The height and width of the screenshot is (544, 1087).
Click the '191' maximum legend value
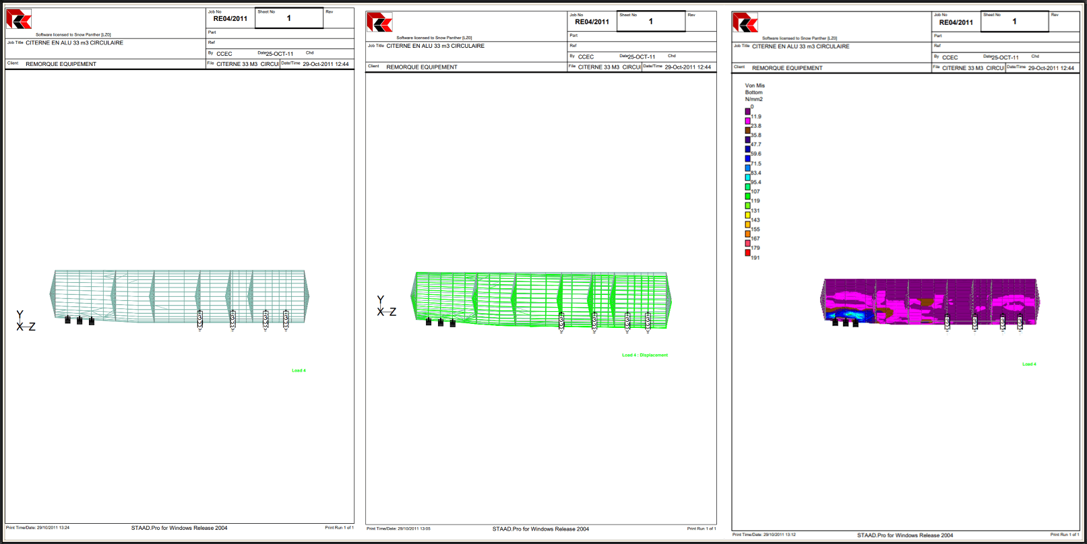click(x=755, y=258)
